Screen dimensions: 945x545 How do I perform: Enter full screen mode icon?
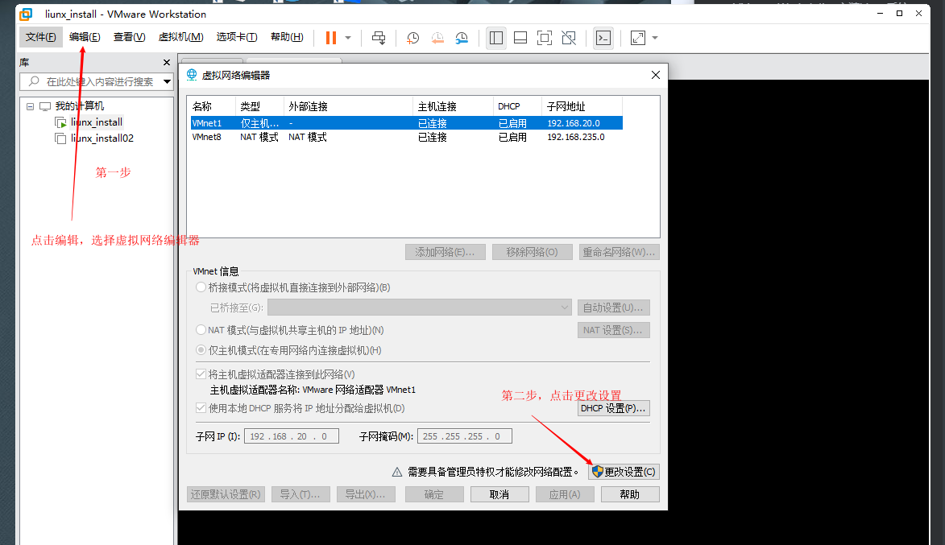point(544,38)
